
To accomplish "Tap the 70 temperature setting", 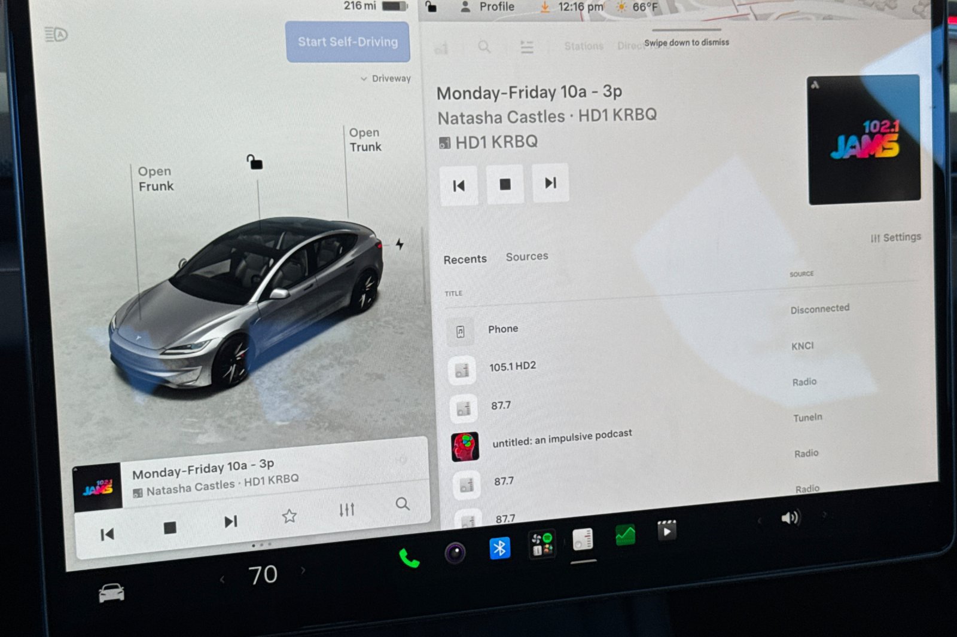I will coord(263,575).
